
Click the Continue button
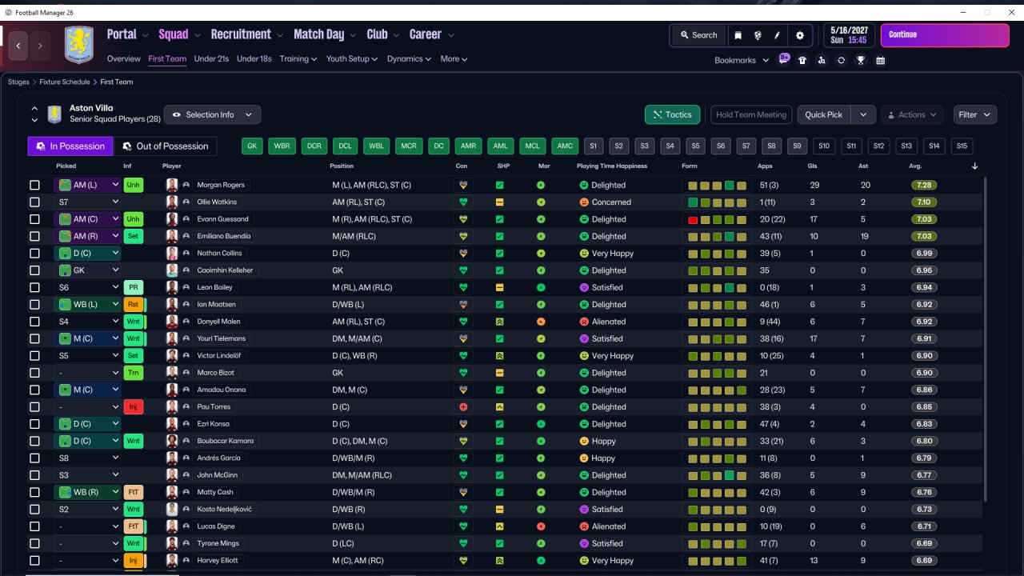[945, 35]
